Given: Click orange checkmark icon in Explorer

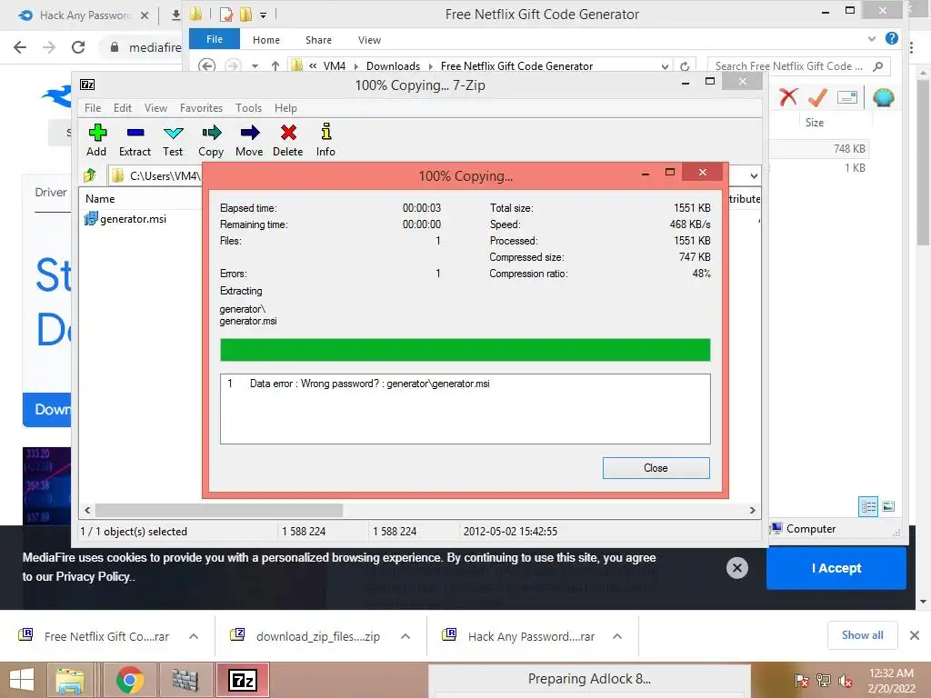Looking at the screenshot, I should (x=817, y=96).
